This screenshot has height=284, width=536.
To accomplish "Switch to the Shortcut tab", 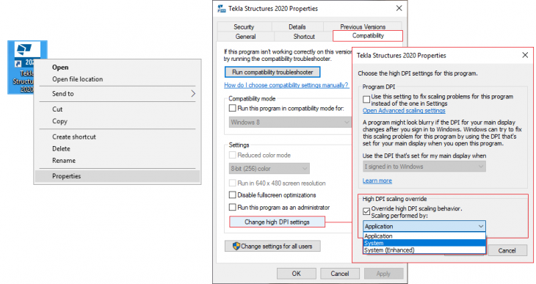I will point(303,37).
